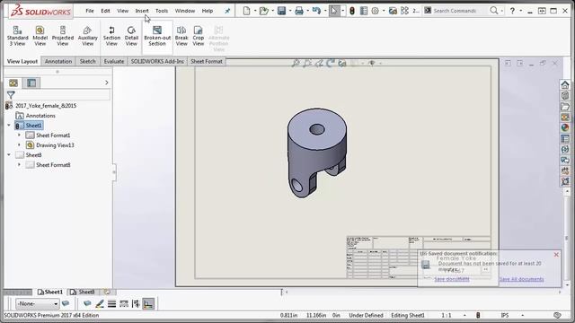Click the Help question mark icon
Screen dimensions: 575x323
point(512,11)
